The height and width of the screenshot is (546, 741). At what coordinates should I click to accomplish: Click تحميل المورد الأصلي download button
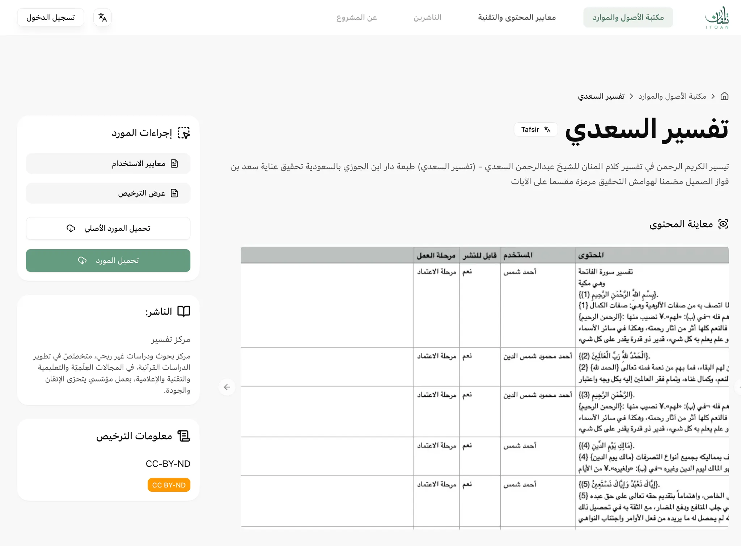tap(108, 229)
